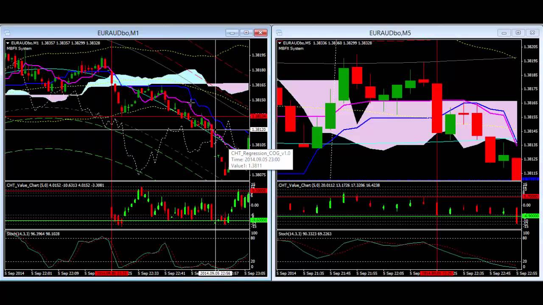Viewport: 543px width, 305px height.
Task: Click the 1.38075 price on M1 scale
Action: coord(259,175)
